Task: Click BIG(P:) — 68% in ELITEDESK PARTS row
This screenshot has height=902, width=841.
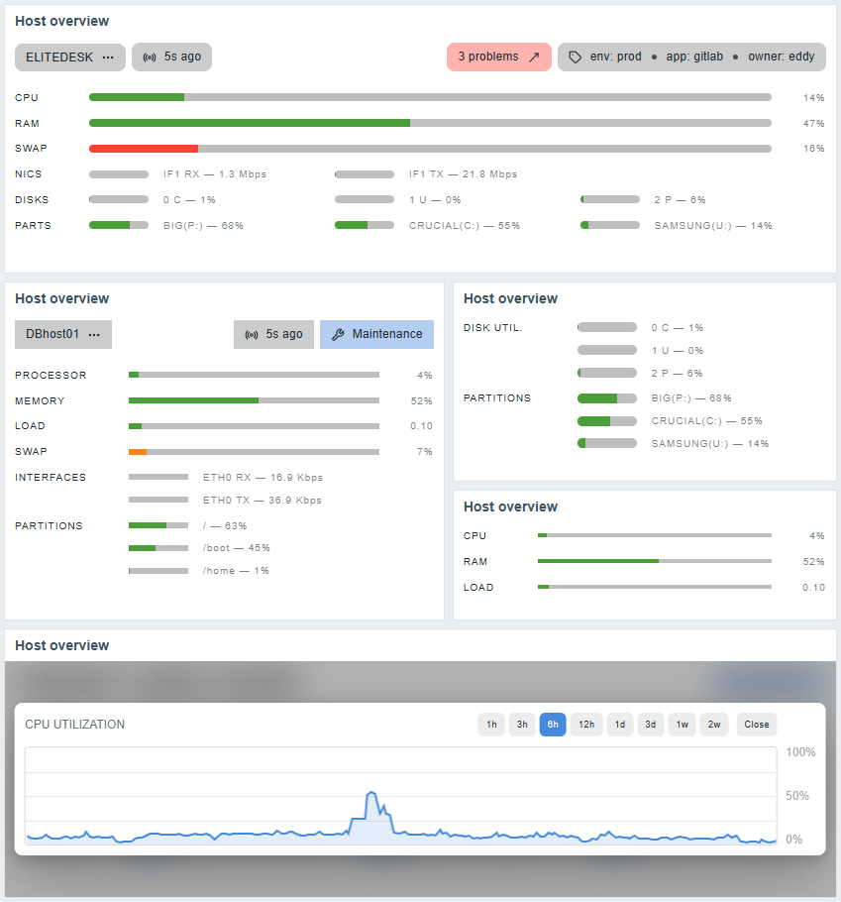Action: 203,226
